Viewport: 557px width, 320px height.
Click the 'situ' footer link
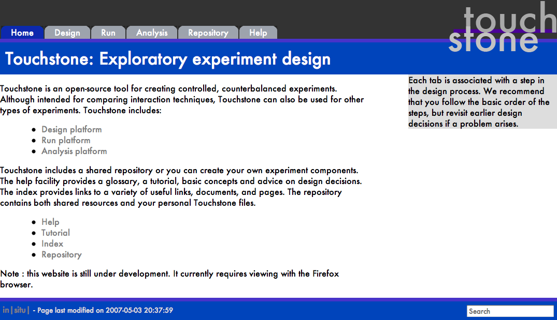tap(20, 310)
